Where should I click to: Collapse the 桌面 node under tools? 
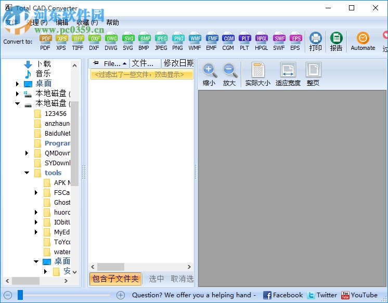pos(36,261)
